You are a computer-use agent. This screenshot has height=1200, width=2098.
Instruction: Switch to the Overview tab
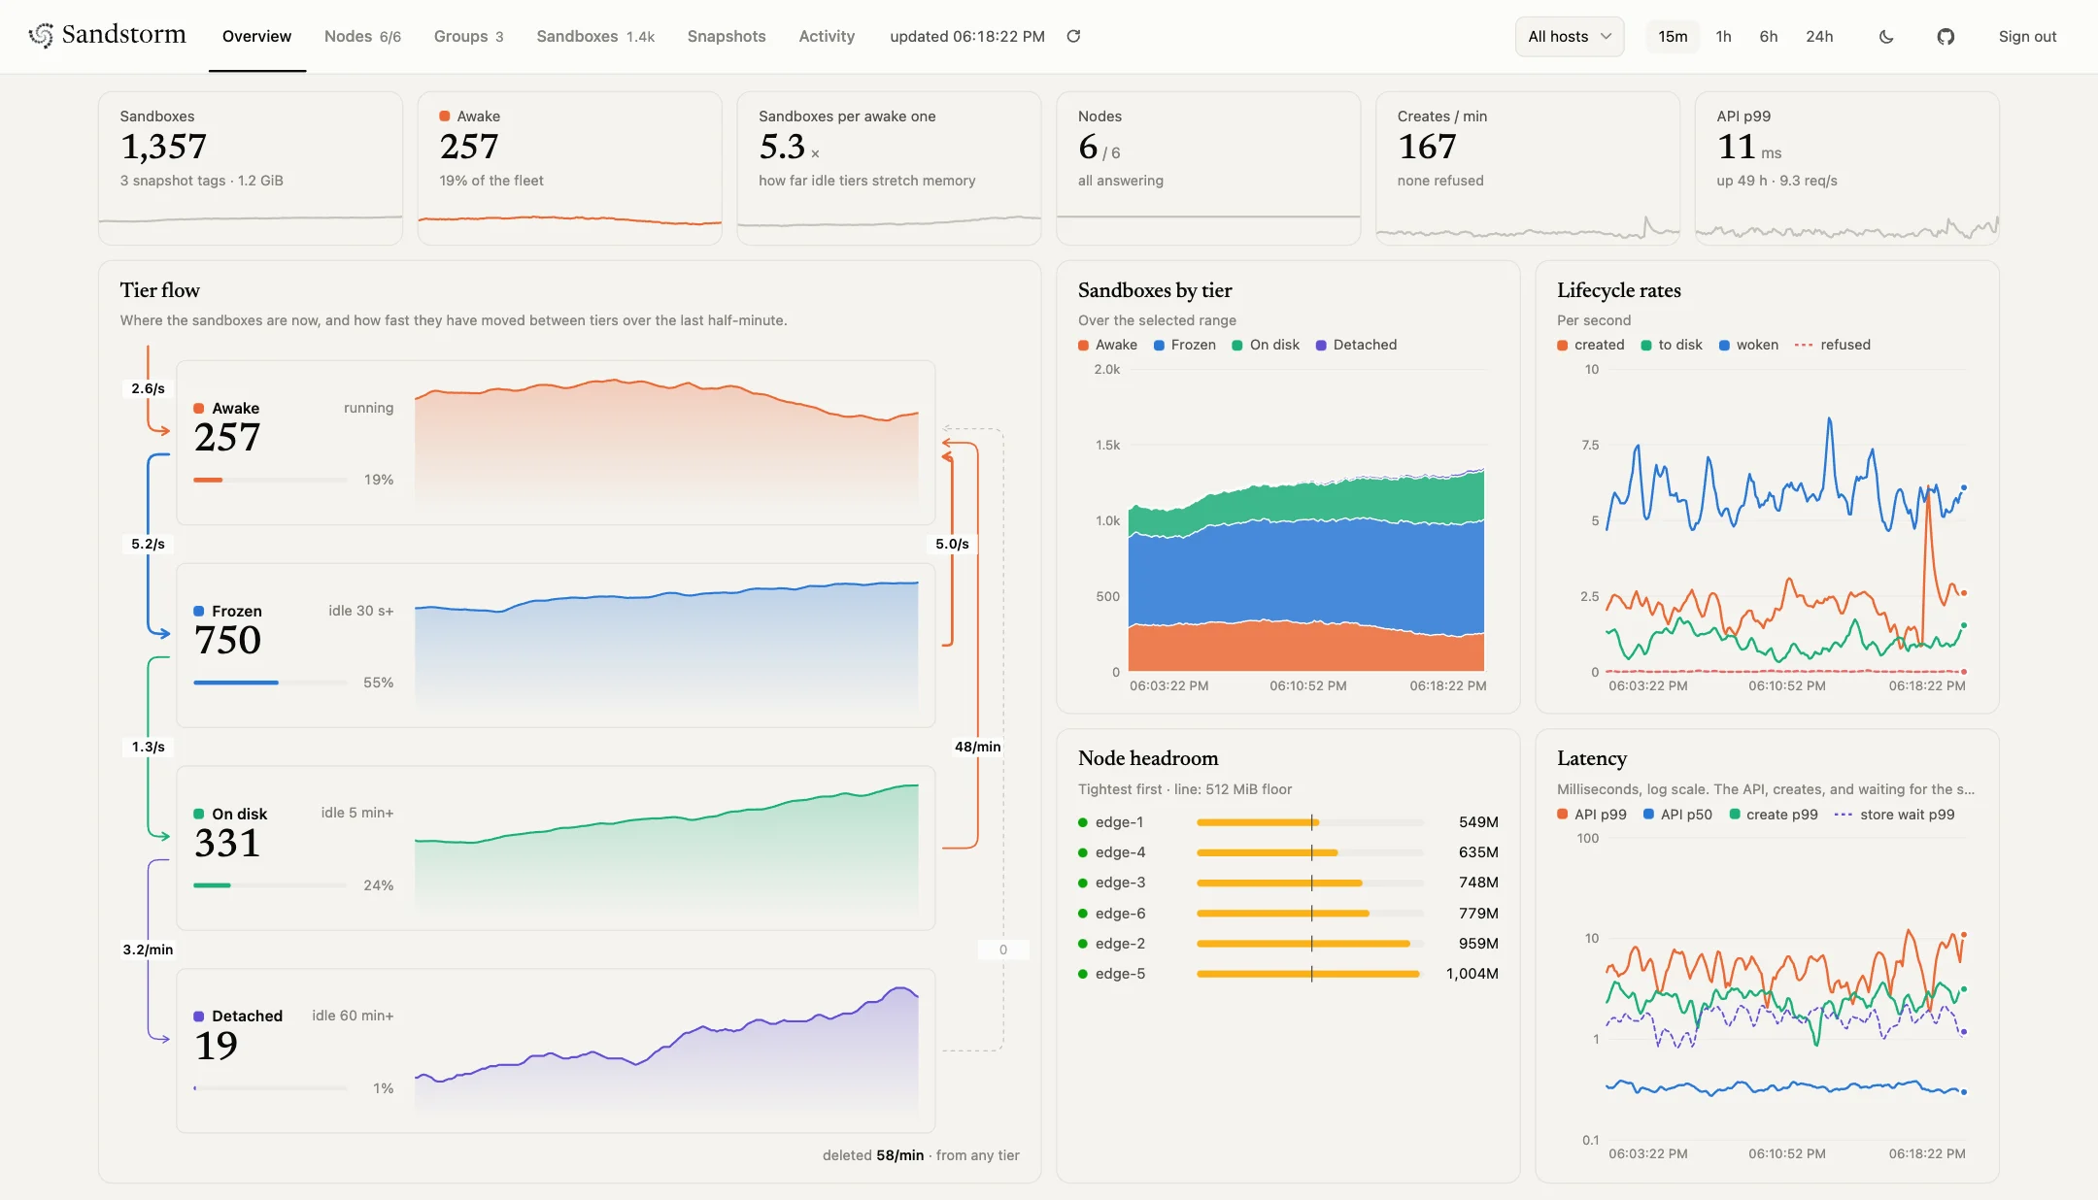tap(256, 36)
